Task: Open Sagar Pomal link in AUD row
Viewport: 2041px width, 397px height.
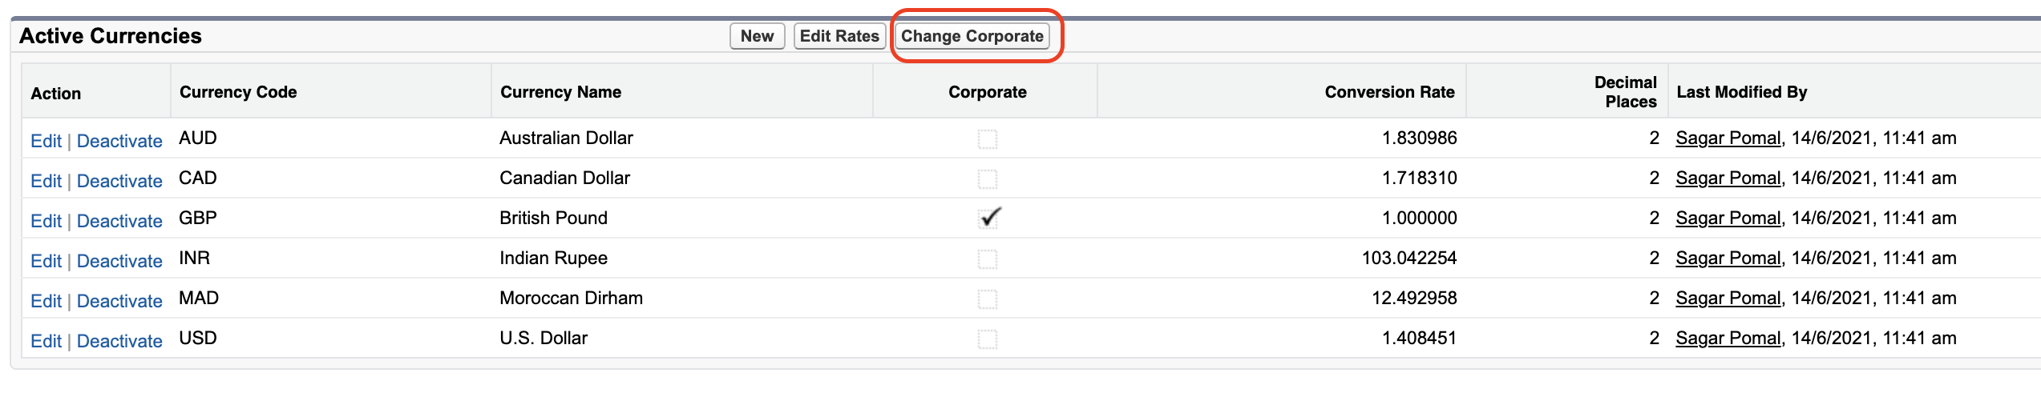Action: [x=1728, y=138]
